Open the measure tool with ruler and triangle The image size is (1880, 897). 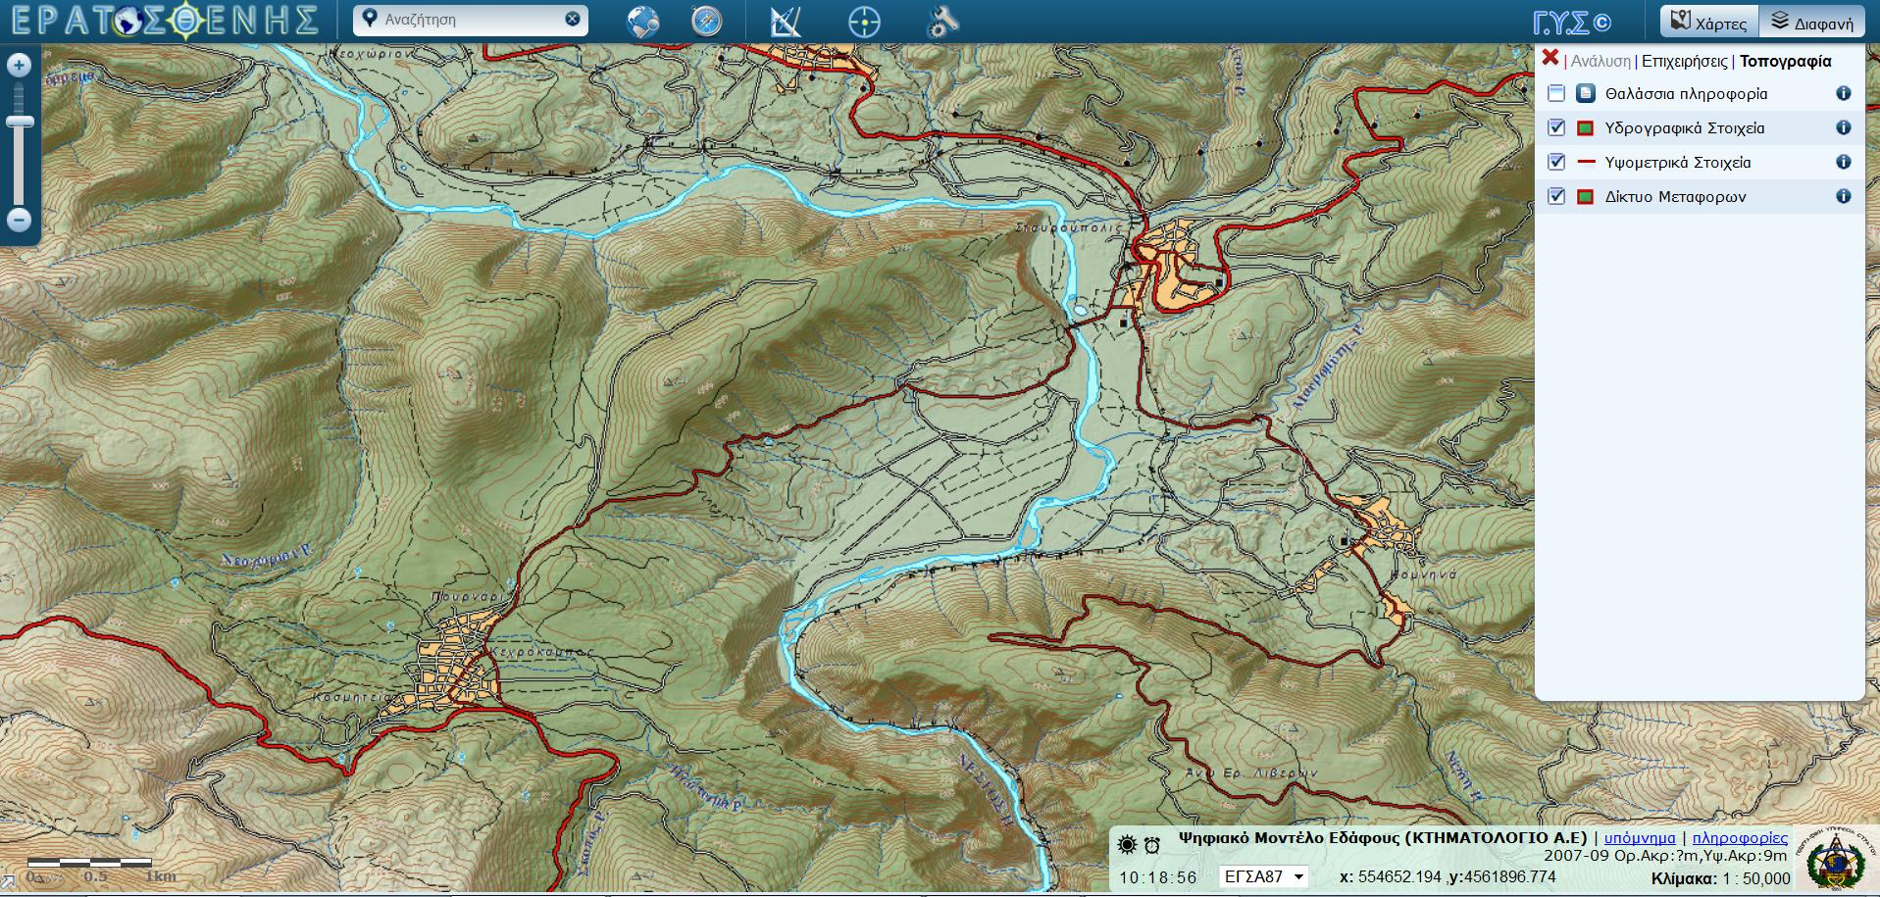click(x=786, y=21)
